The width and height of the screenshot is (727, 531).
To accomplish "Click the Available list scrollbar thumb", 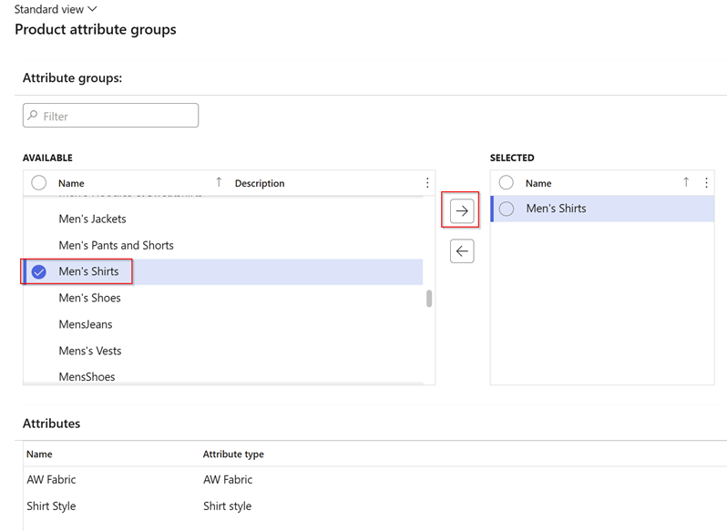I will pos(429,299).
